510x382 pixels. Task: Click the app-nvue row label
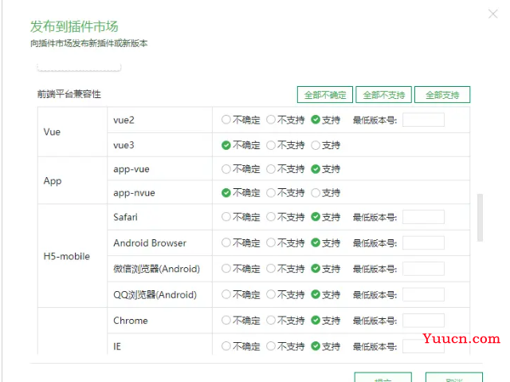pos(134,193)
